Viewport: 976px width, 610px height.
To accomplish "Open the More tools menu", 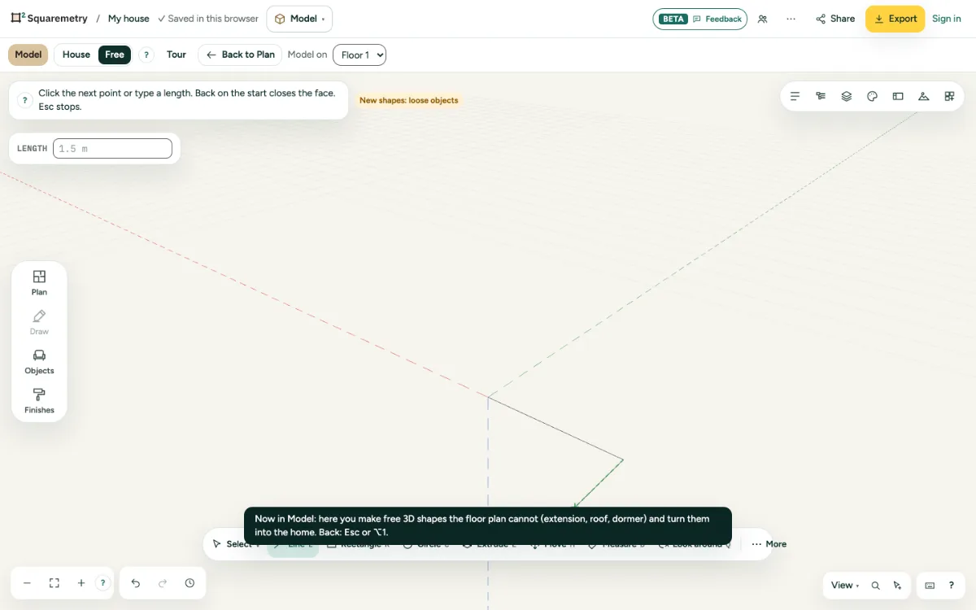I will 769,544.
